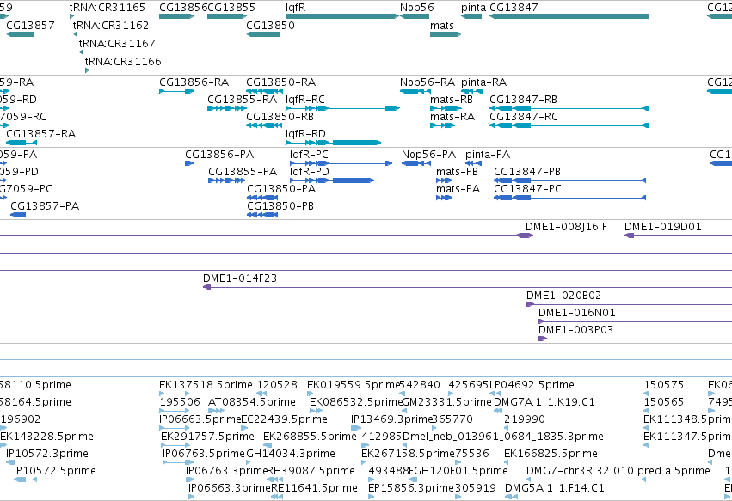Select EST EK291757.5prime

pos(175,445)
